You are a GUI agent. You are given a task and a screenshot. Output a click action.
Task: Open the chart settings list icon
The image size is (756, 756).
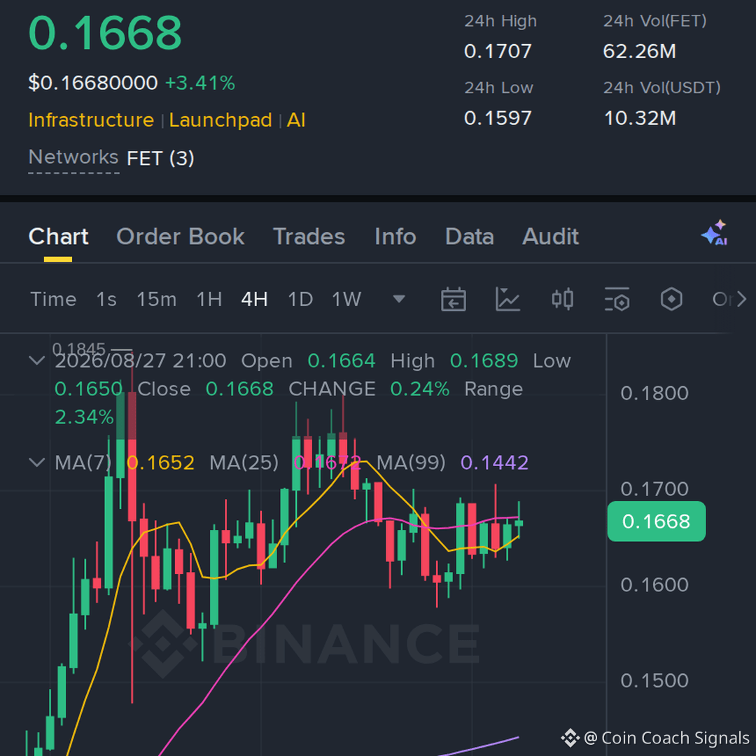[x=617, y=300]
